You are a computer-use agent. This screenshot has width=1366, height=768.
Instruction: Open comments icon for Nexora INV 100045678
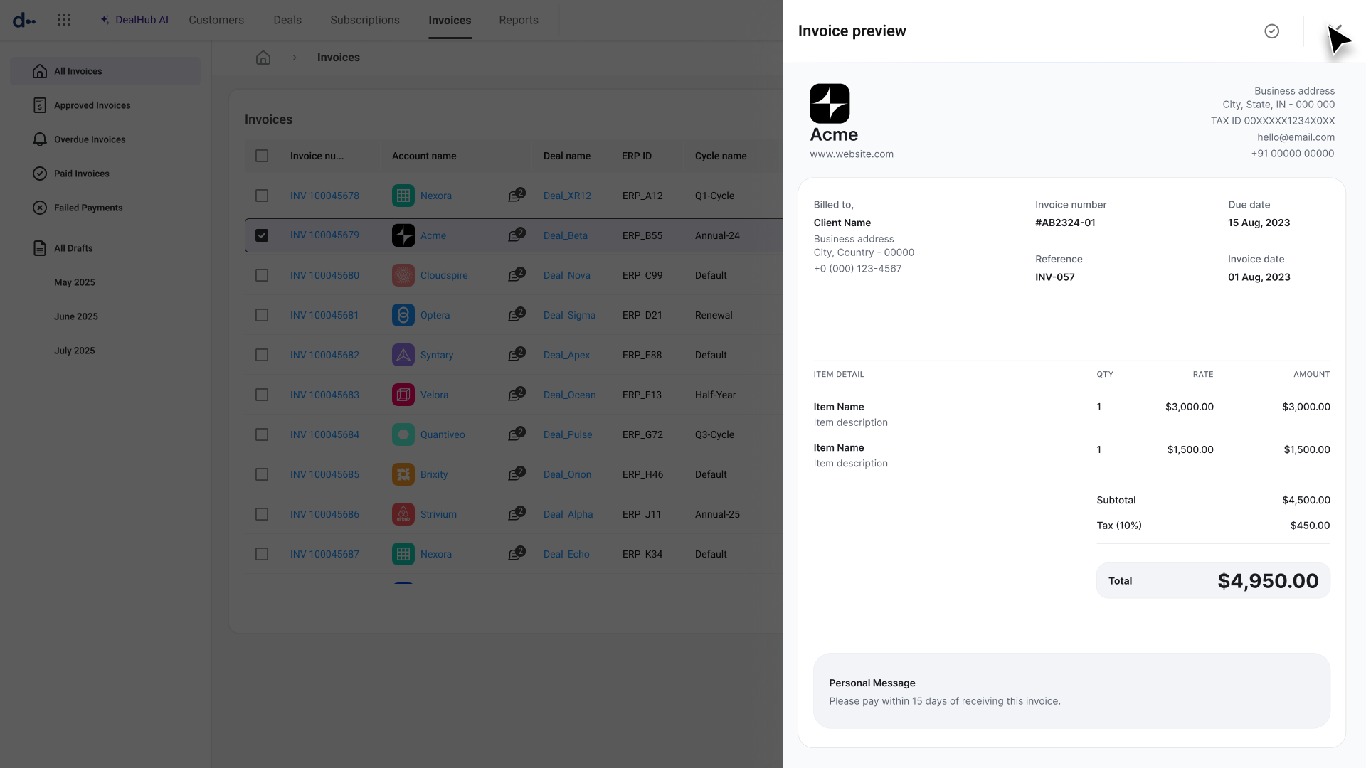(516, 196)
